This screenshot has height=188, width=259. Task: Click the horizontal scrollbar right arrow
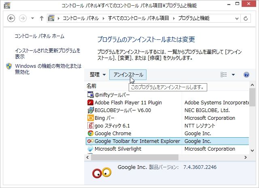(246, 157)
